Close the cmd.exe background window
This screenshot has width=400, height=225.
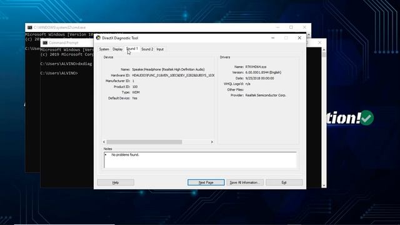[x=304, y=27]
